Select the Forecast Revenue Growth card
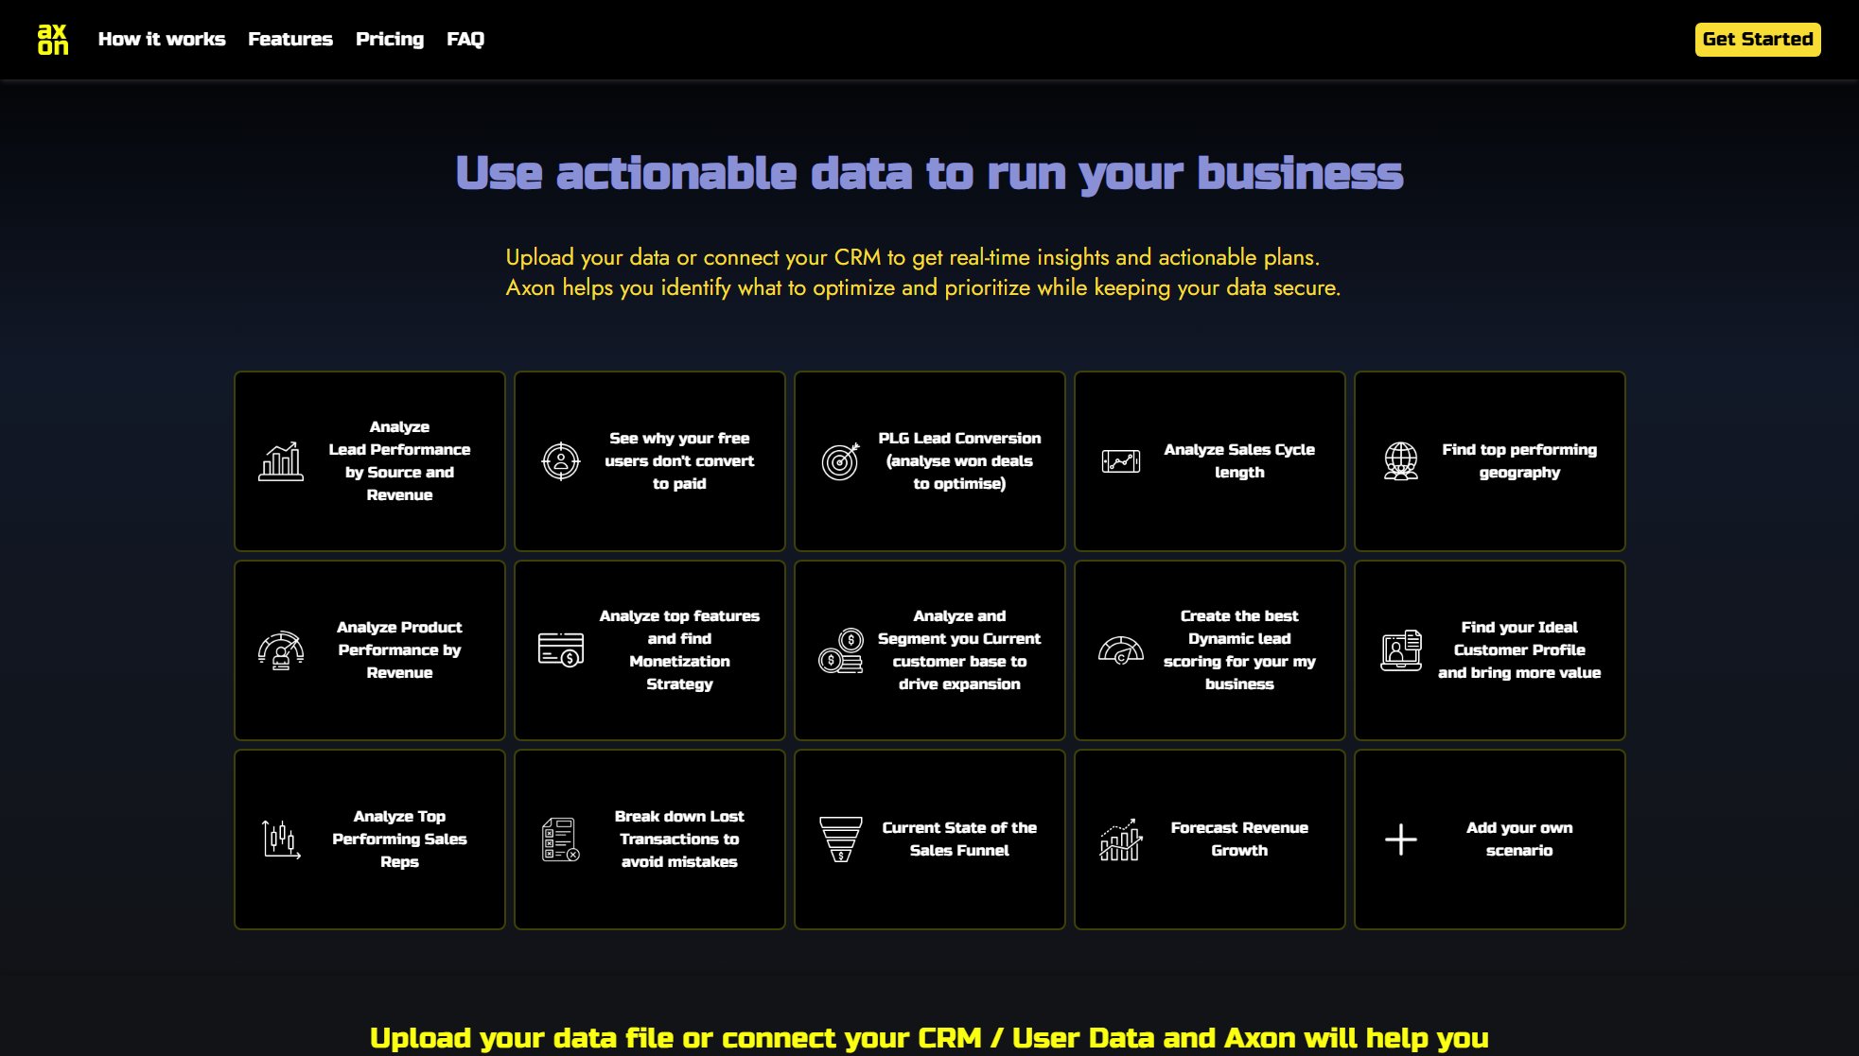The height and width of the screenshot is (1056, 1859). pos(1209,840)
